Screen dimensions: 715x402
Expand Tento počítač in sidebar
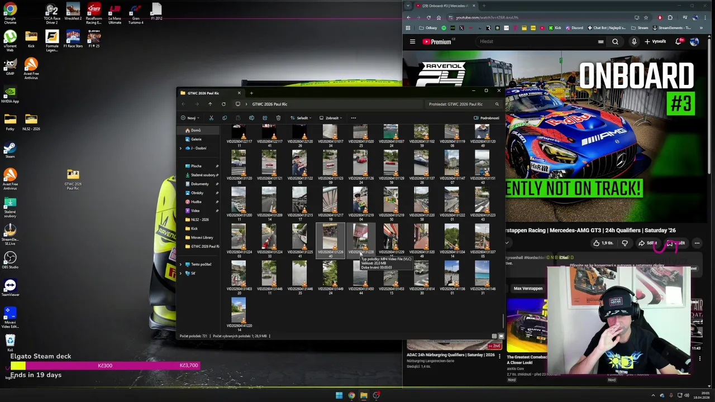click(x=180, y=264)
